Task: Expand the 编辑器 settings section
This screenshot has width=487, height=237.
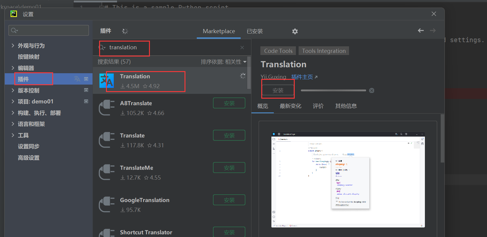Action: [13, 68]
